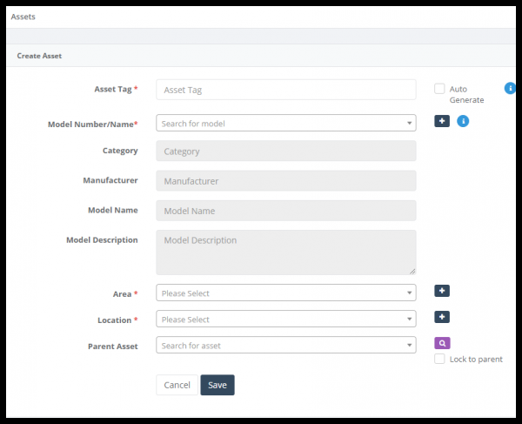The height and width of the screenshot is (424, 522).
Task: Click the Cancel button
Action: click(x=177, y=385)
